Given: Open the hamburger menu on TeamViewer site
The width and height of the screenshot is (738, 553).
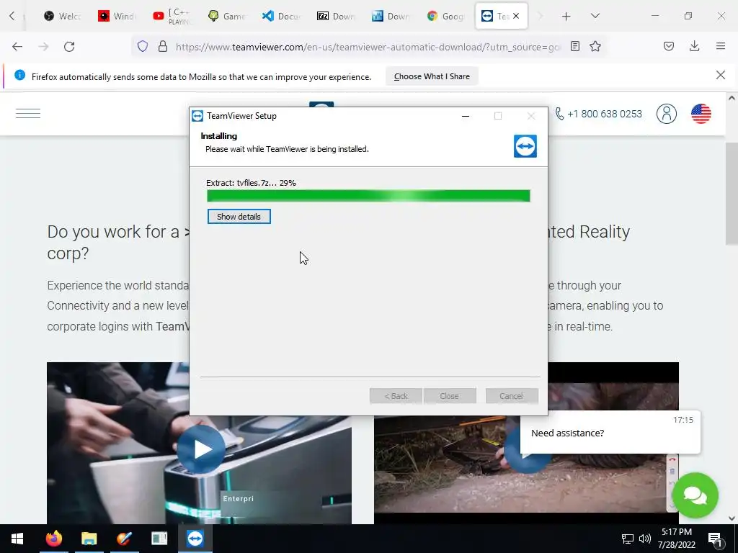Looking at the screenshot, I should [x=28, y=113].
